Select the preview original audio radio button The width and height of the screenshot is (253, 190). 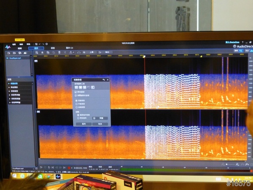tap(78, 118)
